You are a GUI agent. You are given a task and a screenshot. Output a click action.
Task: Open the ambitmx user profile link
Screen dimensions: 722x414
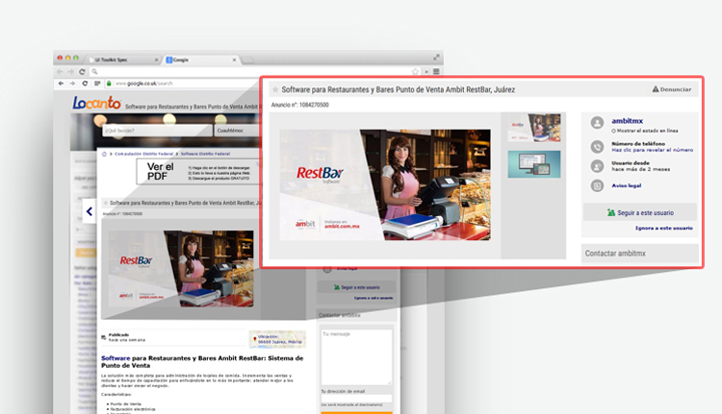pyautogui.click(x=627, y=121)
